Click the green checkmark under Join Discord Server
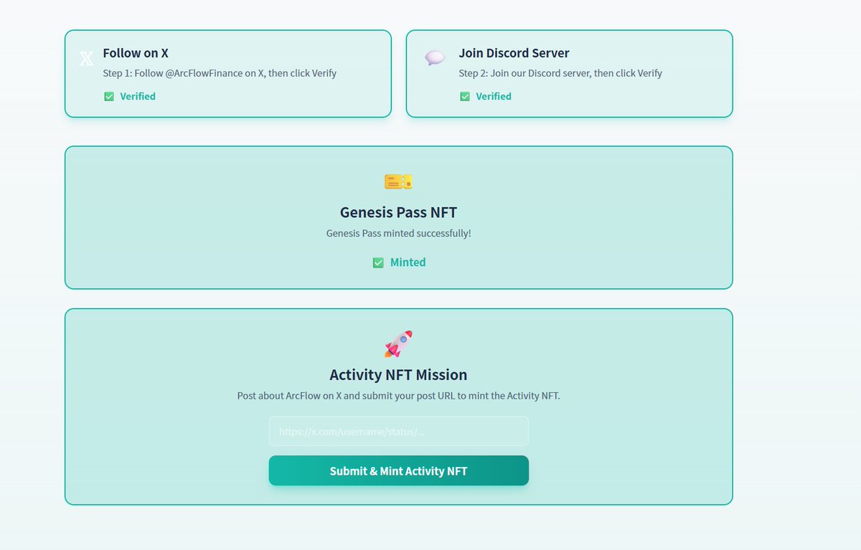Image resolution: width=861 pixels, height=550 pixels. 465,96
